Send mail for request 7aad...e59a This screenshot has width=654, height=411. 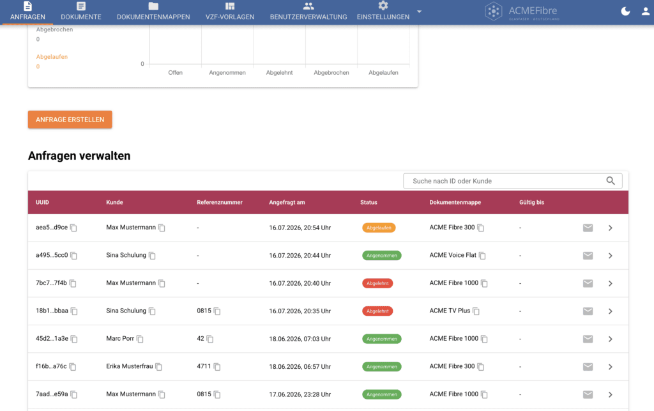point(588,394)
